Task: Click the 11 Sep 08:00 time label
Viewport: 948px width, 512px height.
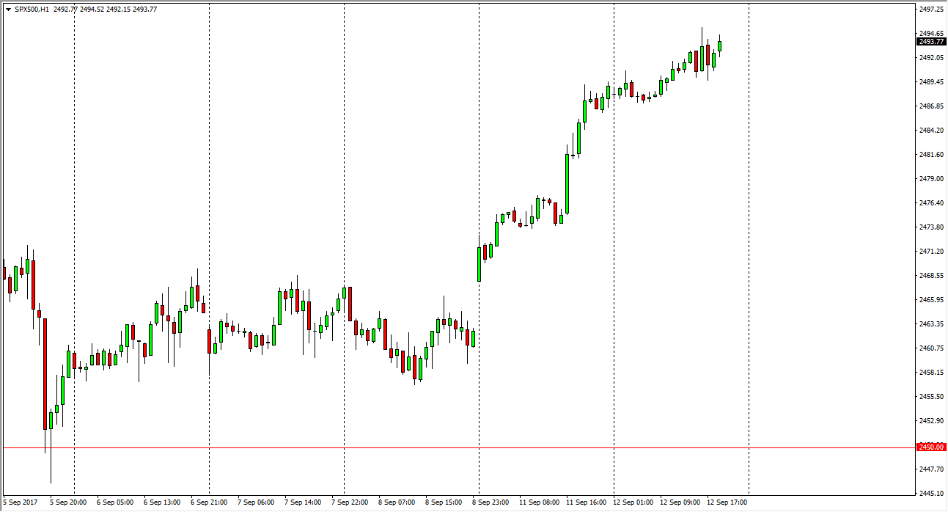Action: point(539,502)
